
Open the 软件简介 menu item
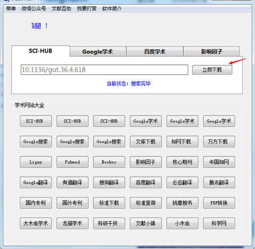tap(112, 9)
